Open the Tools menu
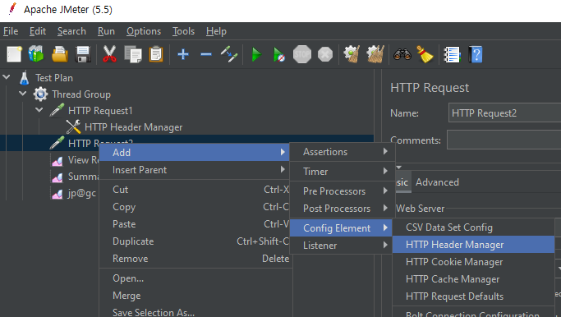Viewport: 561px width, 317px height. tap(183, 31)
